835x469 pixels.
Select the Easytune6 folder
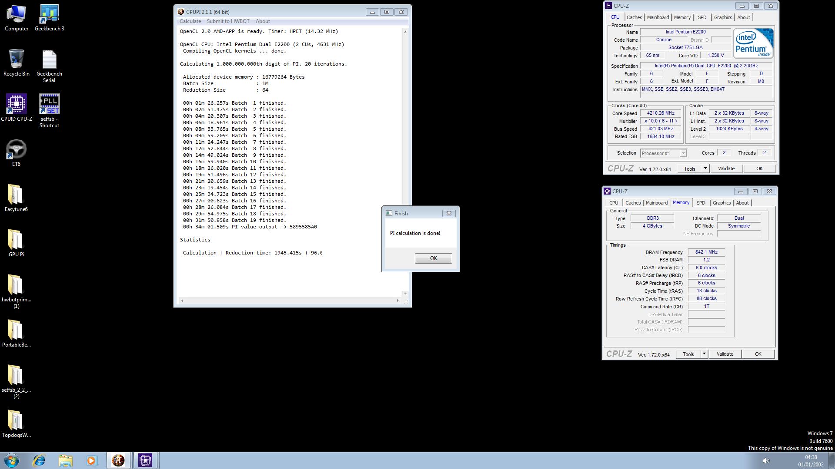click(16, 198)
